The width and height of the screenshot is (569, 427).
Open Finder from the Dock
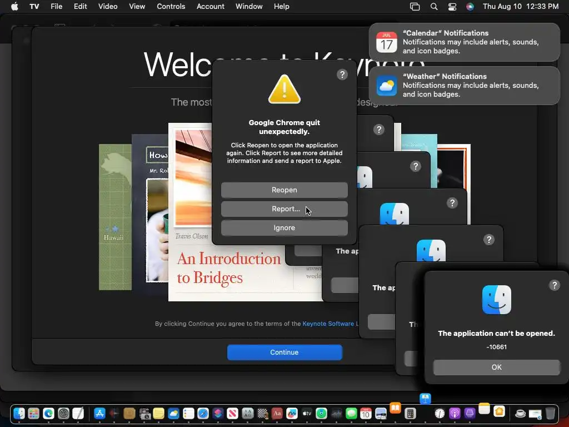pos(19,413)
